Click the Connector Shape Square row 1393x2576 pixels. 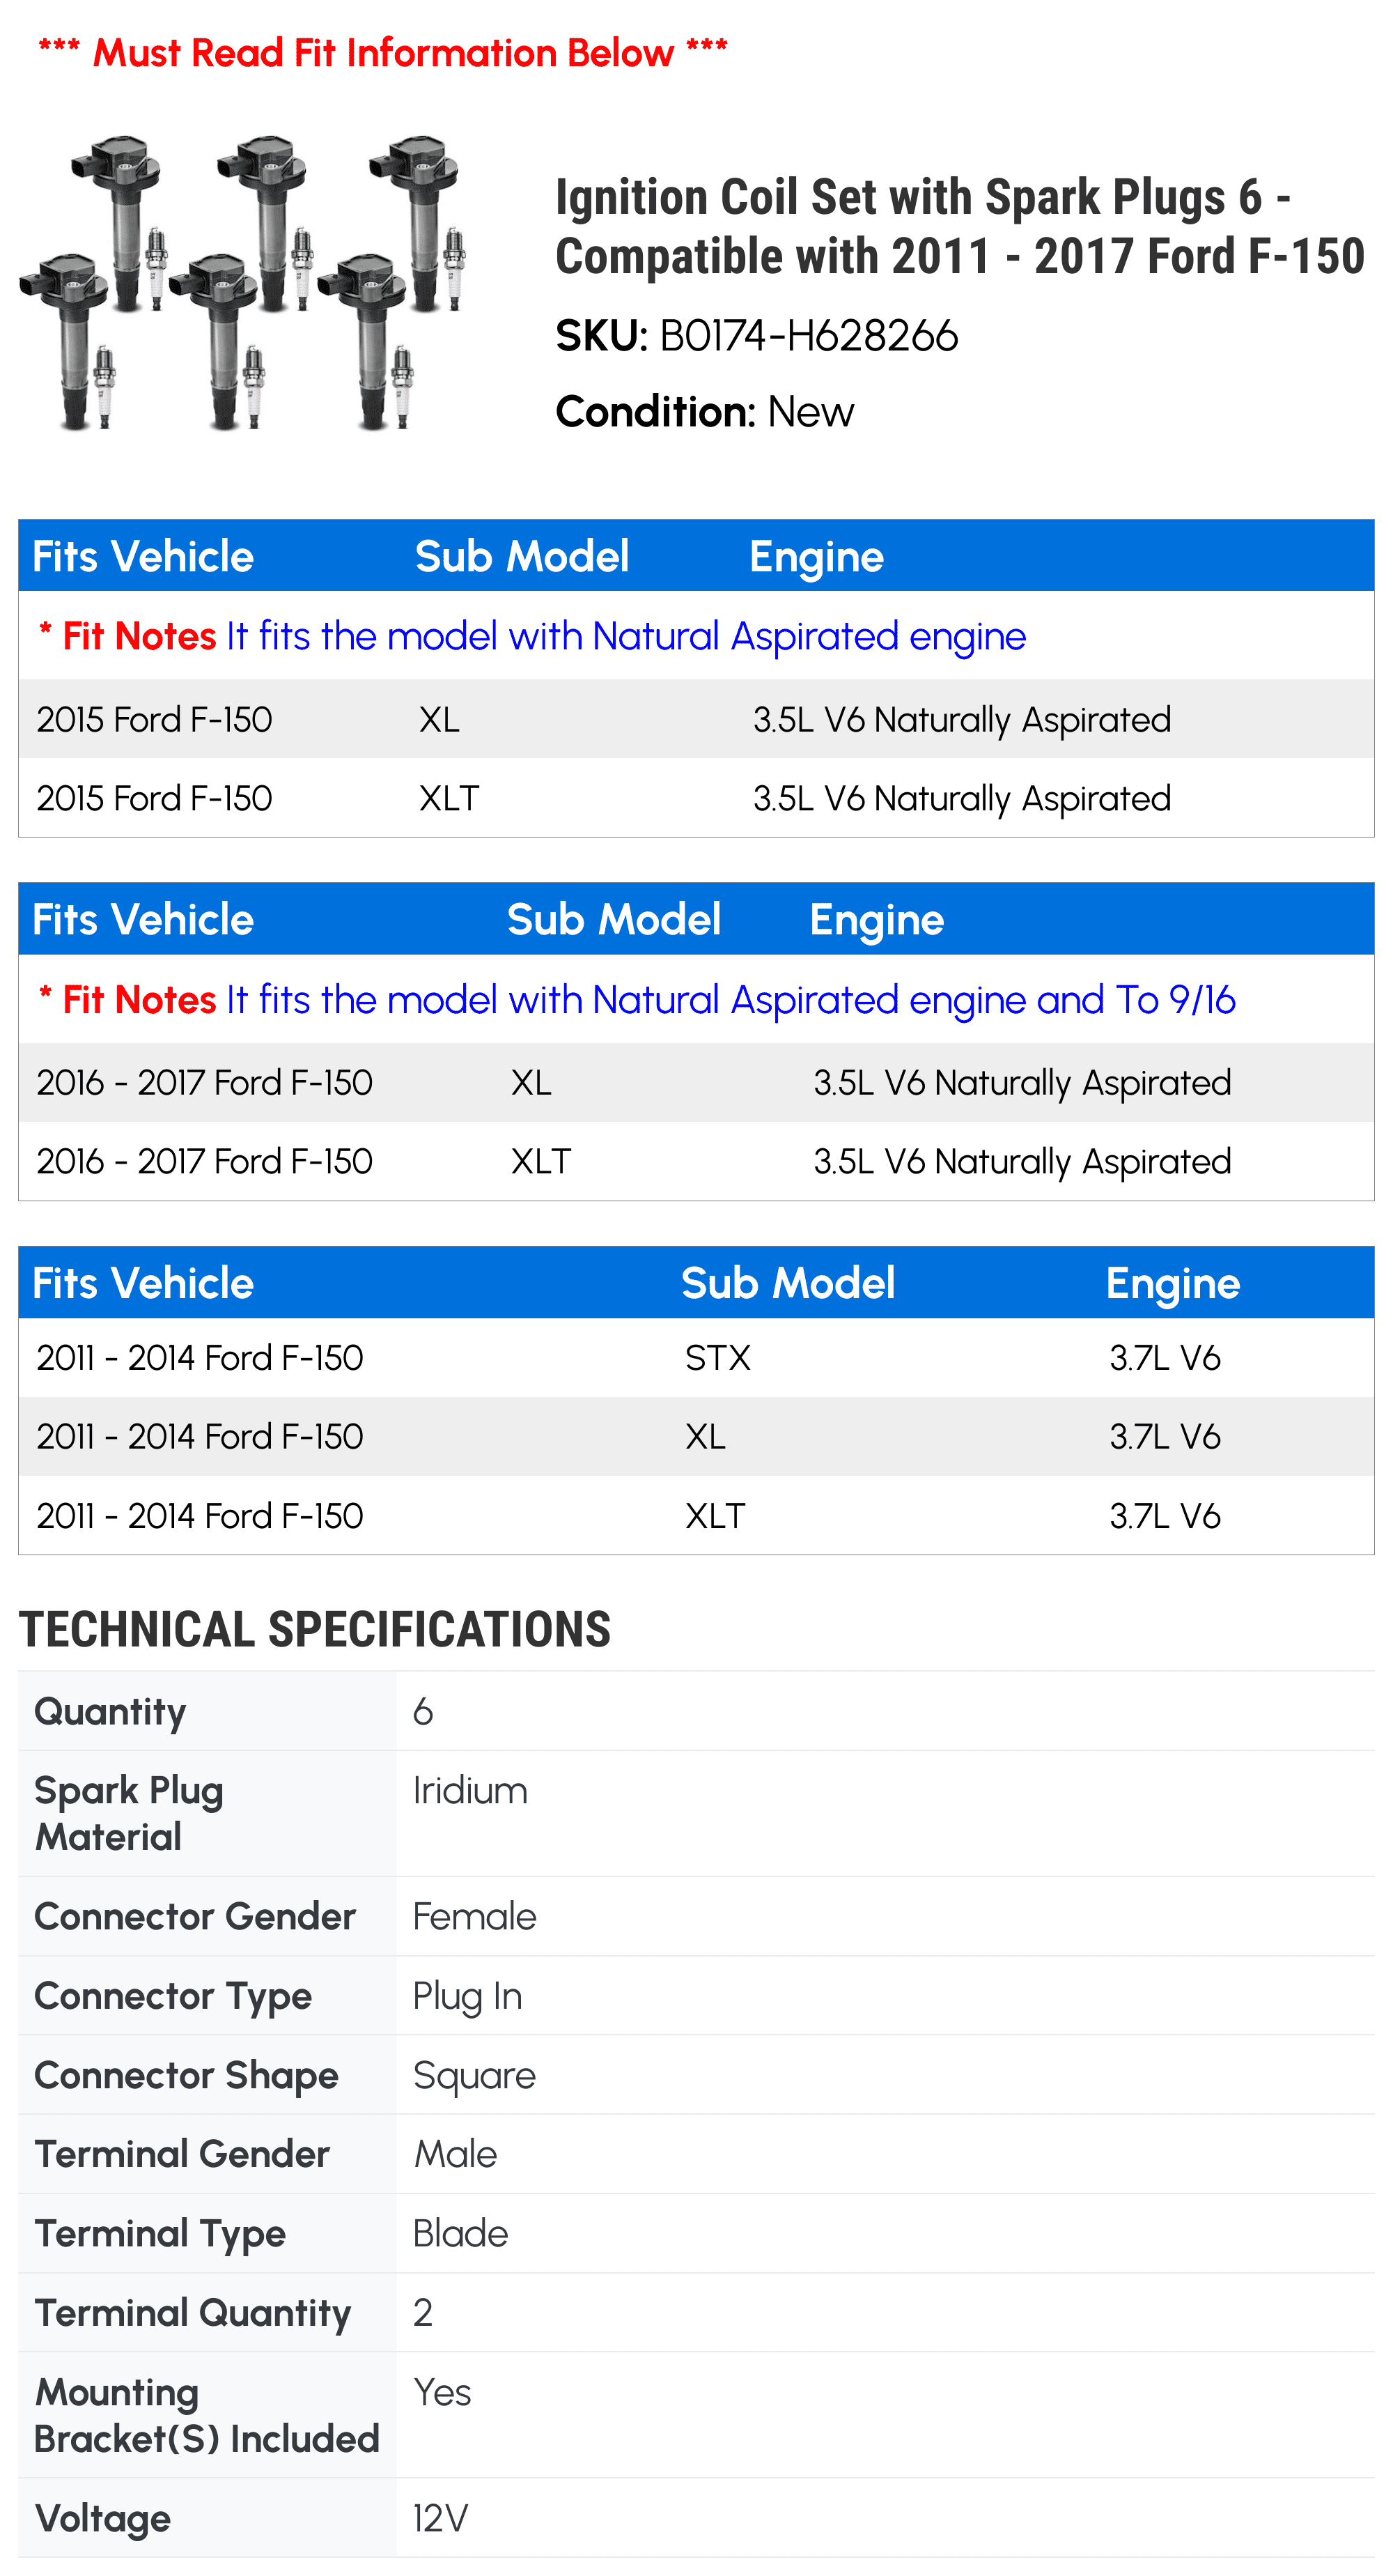[696, 2074]
